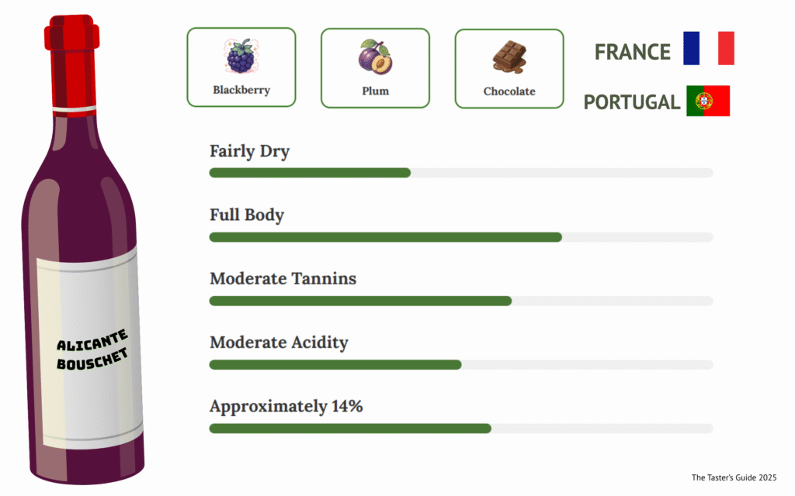Click the Moderate Tannins level bar
795x496 pixels.
(460, 301)
